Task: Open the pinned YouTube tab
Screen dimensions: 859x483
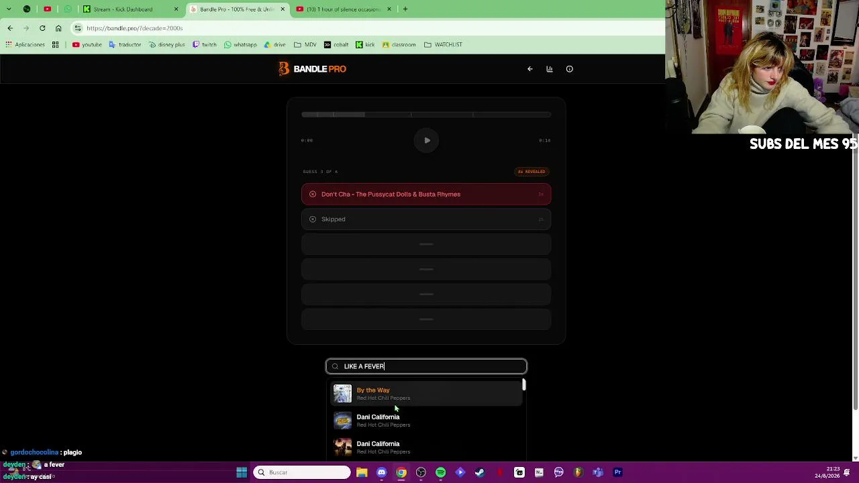Action: coord(47,9)
